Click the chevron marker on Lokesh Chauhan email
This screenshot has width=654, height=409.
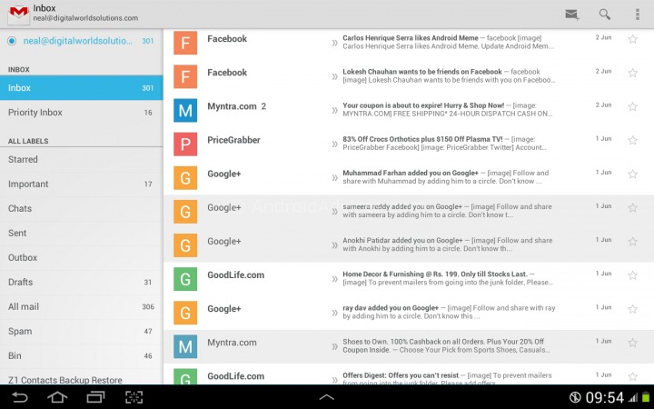(x=334, y=76)
